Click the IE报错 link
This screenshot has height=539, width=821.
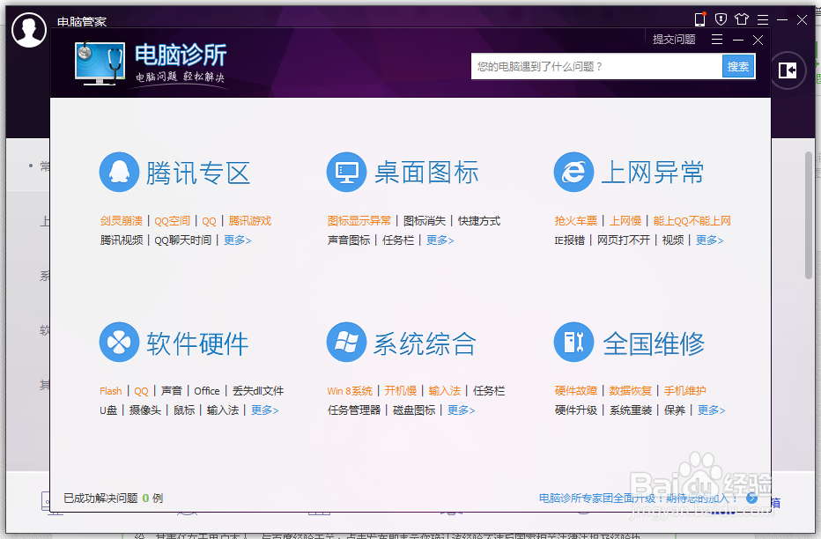(570, 240)
